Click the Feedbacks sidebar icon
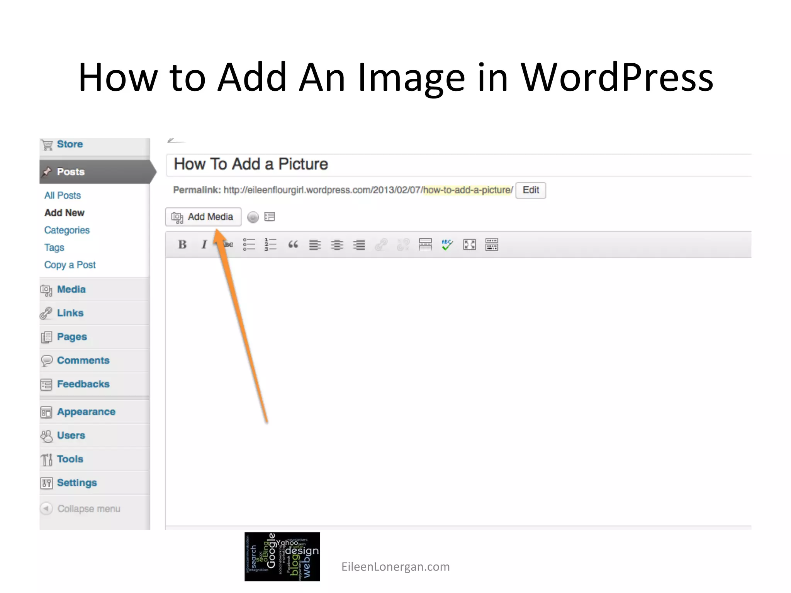791x593 pixels. 46,385
